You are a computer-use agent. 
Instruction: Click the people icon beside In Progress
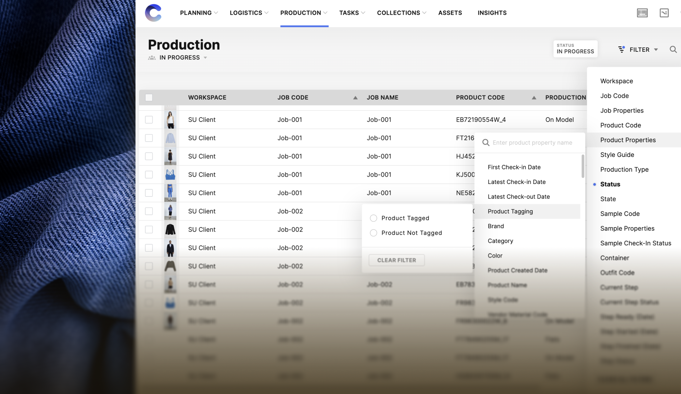click(x=152, y=58)
